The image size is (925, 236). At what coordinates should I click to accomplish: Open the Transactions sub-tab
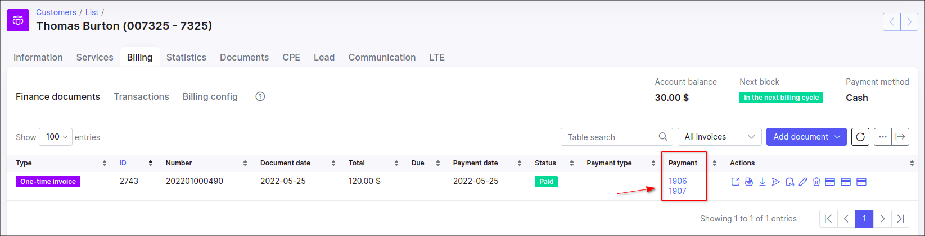pyautogui.click(x=141, y=96)
